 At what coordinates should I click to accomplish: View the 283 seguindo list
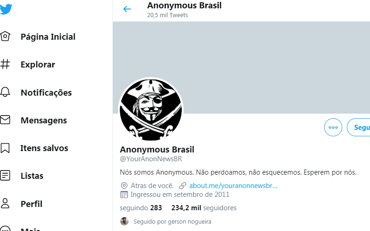click(141, 207)
